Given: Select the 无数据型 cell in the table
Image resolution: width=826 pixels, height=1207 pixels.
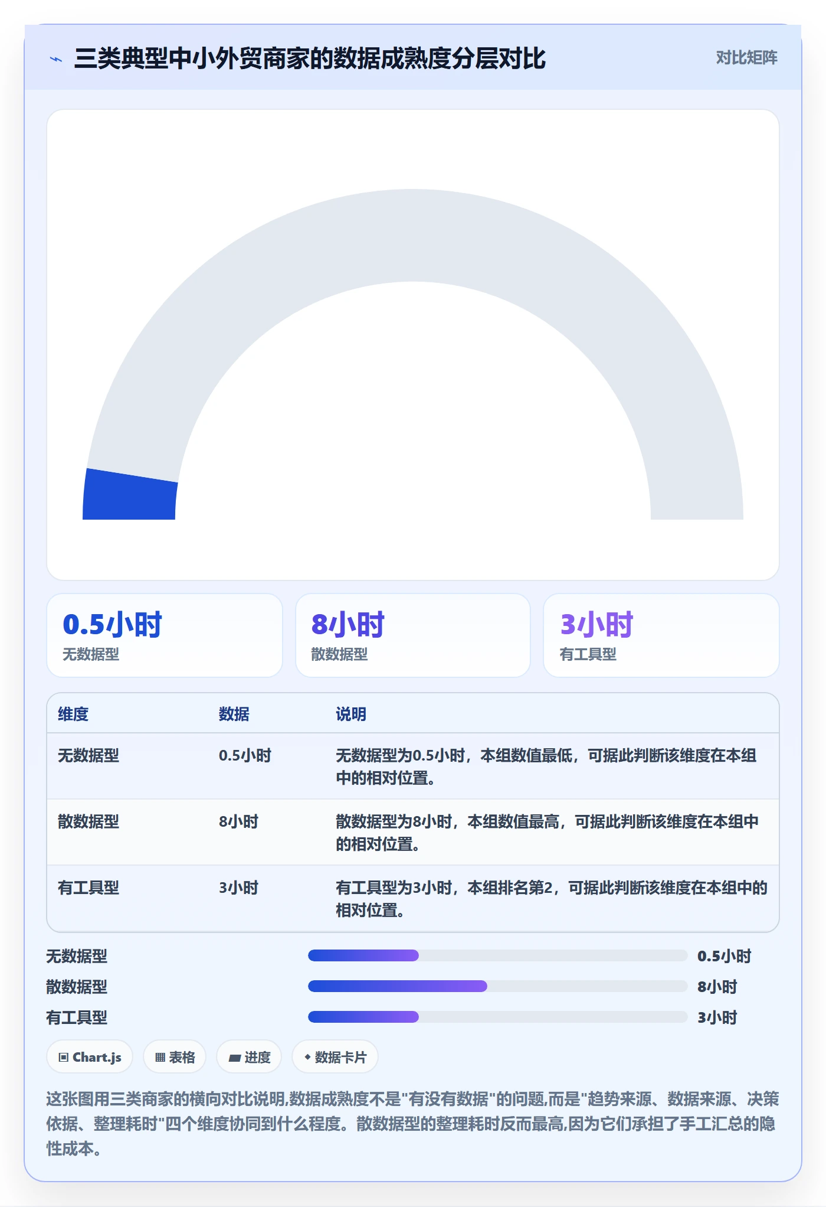Looking at the screenshot, I should point(88,755).
